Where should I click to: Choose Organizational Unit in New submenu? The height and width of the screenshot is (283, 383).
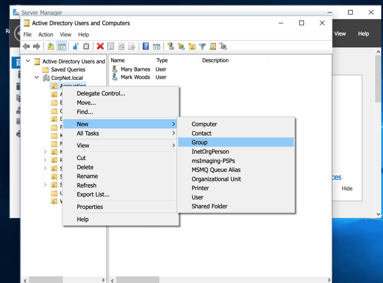pyautogui.click(x=216, y=179)
